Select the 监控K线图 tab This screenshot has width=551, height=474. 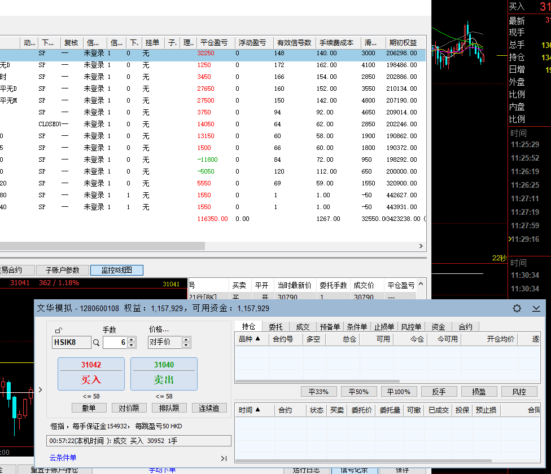(x=117, y=270)
